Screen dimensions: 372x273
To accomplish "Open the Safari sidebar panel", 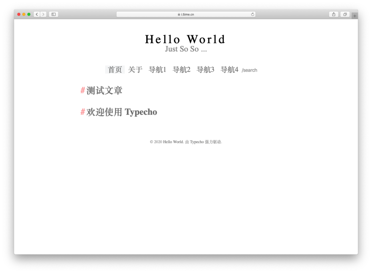I will click(53, 14).
